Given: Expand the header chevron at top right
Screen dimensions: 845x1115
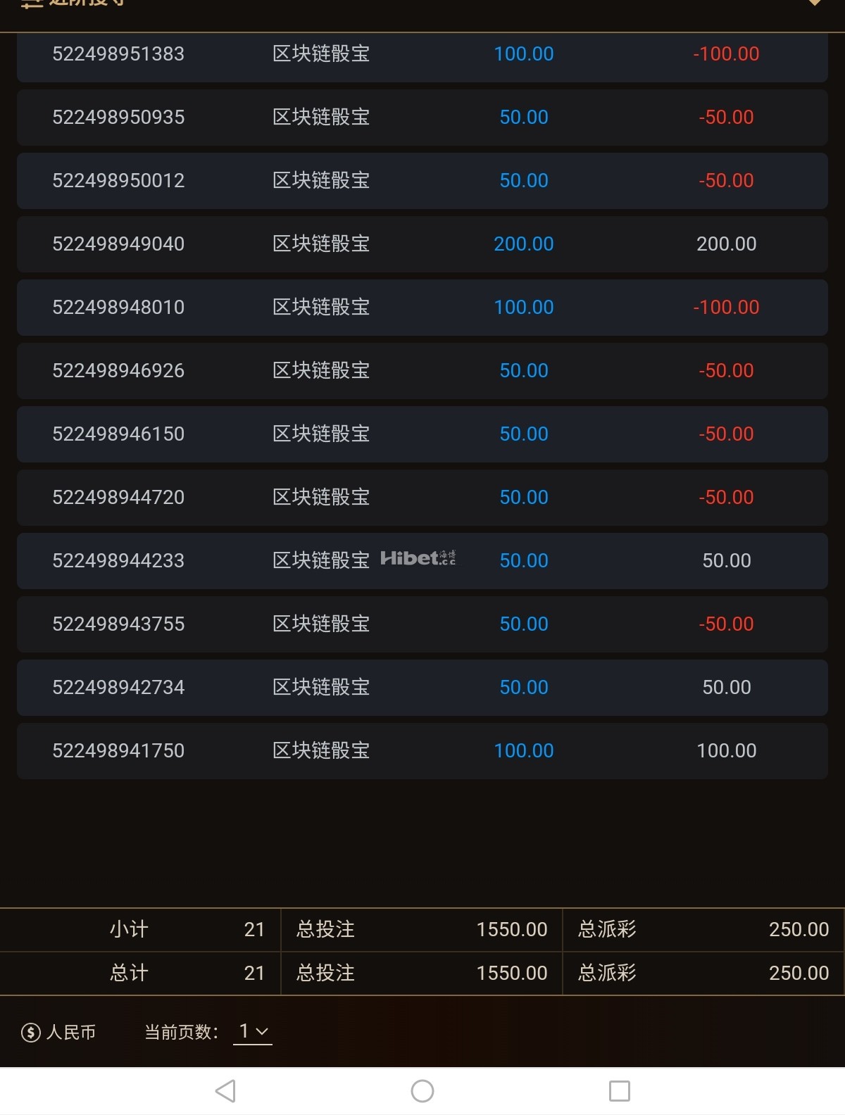Looking at the screenshot, I should point(815,4).
